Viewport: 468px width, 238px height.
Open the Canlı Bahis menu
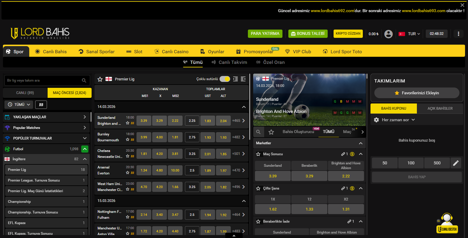(51, 51)
